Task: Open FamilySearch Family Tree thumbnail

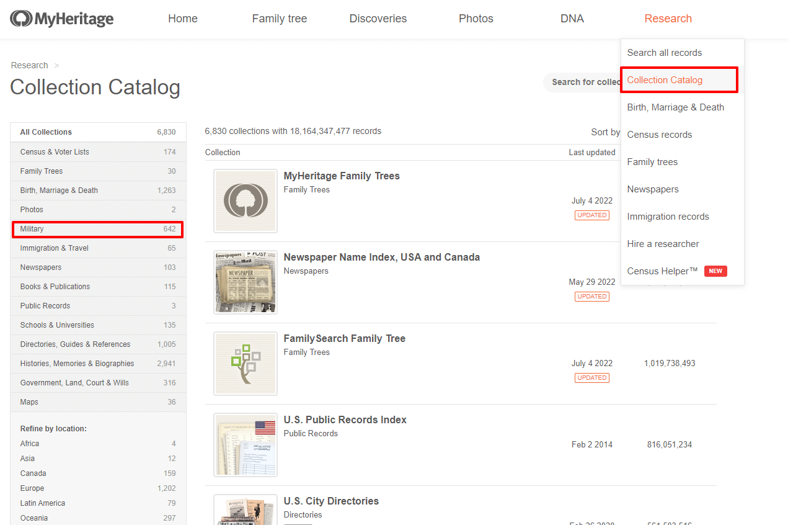Action: coord(246,364)
